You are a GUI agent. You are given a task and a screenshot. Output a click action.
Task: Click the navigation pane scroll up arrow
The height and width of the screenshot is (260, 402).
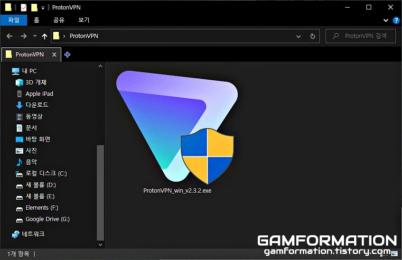[100, 66]
